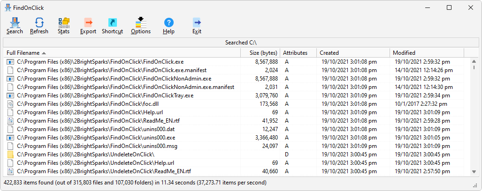482x191 pixels.
Task: Click the file icon of unins000.msg row
Action: (10, 146)
